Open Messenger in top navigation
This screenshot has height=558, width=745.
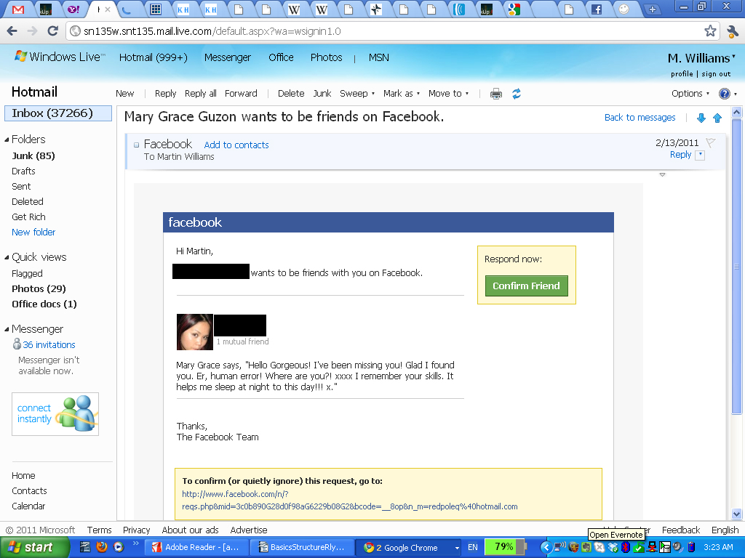[227, 57]
